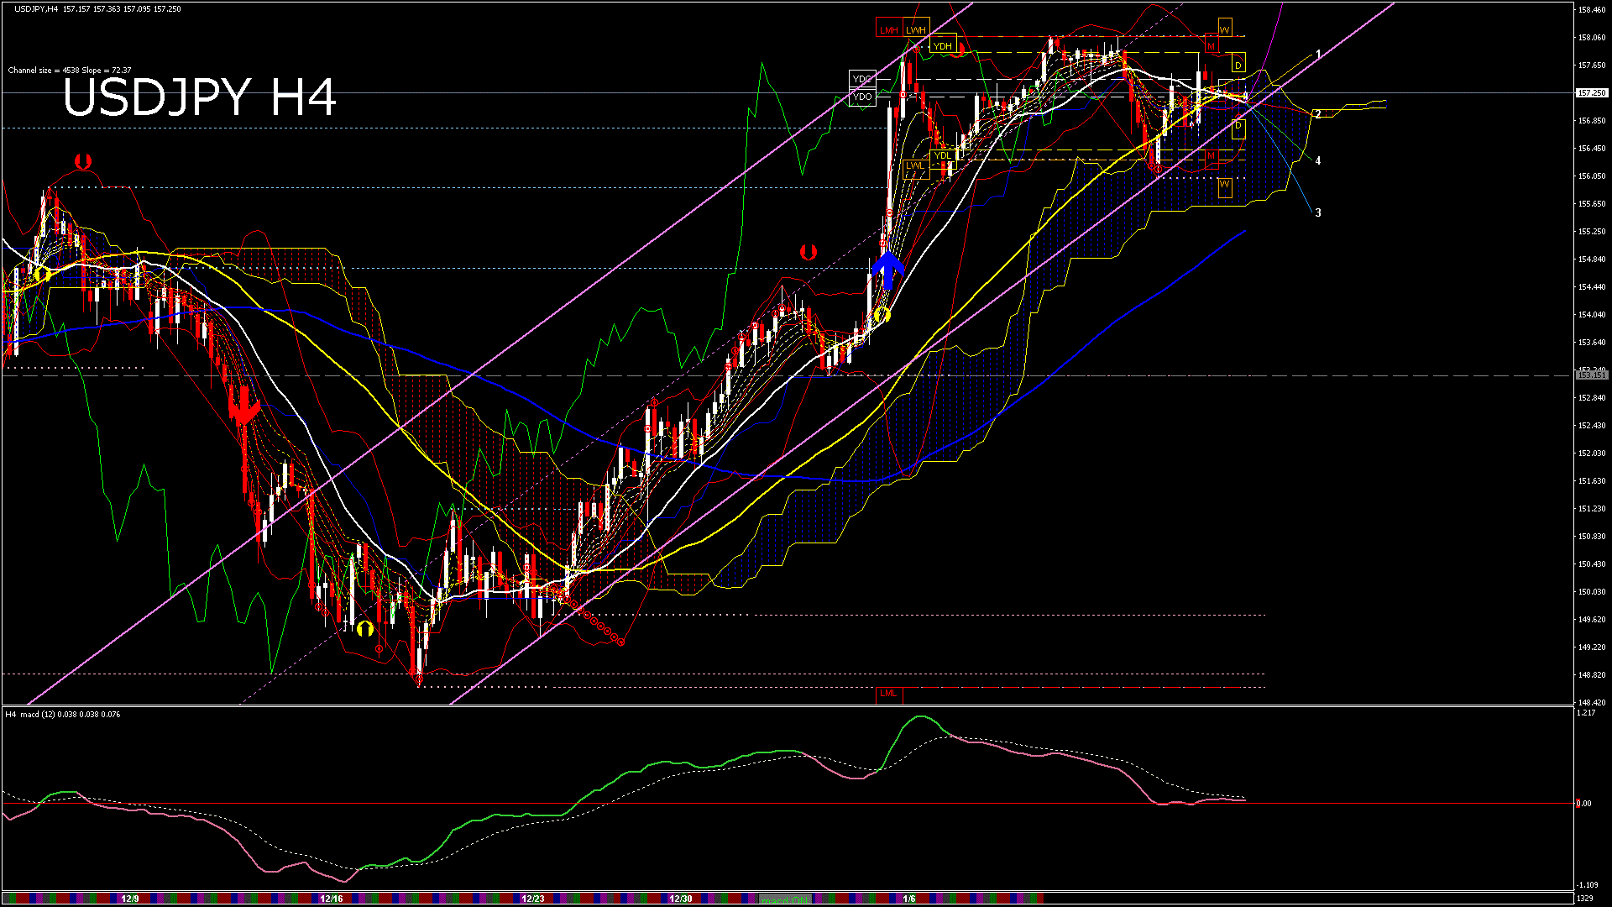This screenshot has width=1612, height=907.
Task: Click the YDO yesterday open label
Action: [x=861, y=97]
